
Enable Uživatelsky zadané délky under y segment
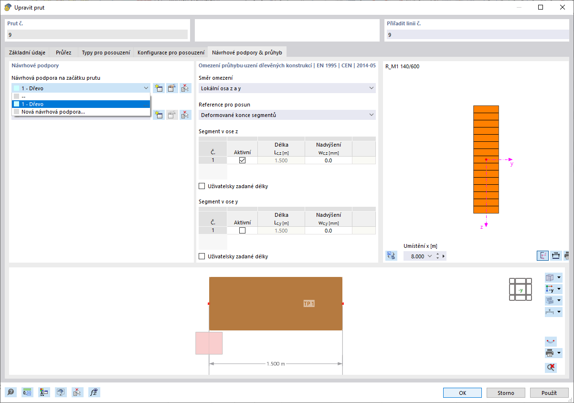point(202,256)
